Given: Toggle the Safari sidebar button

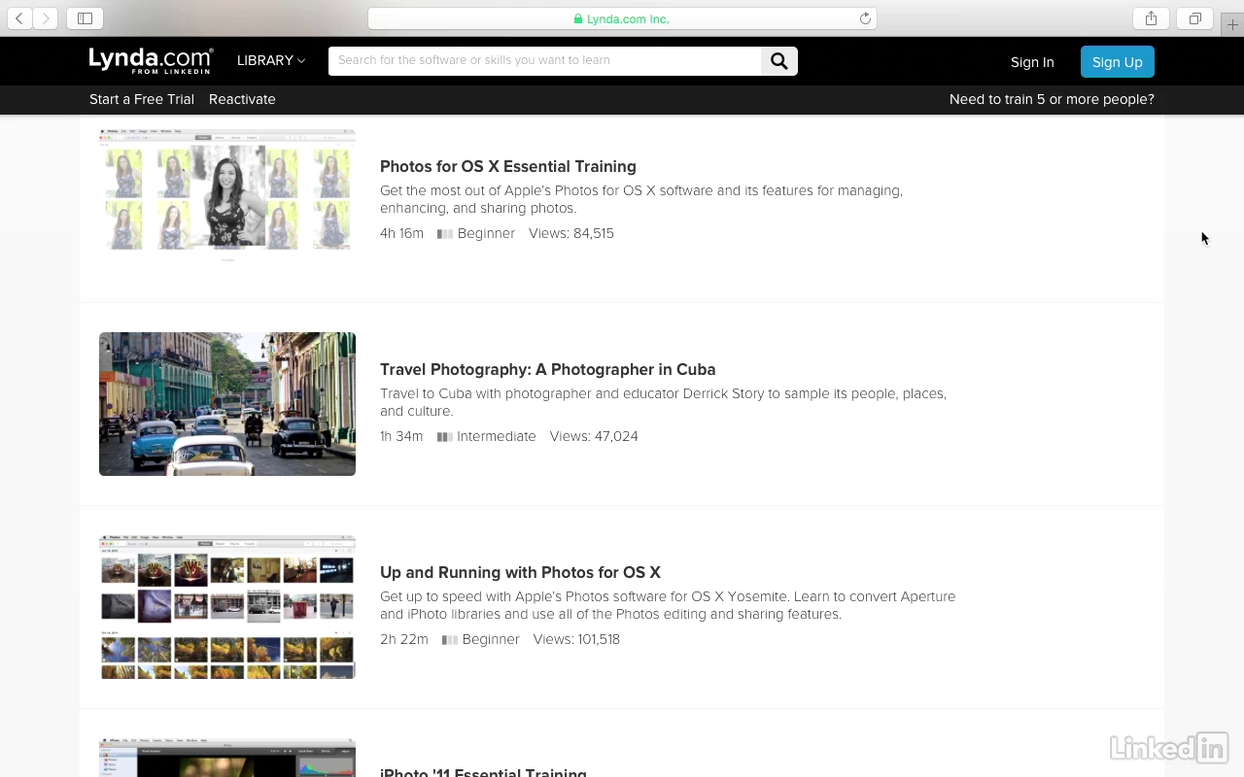Looking at the screenshot, I should pyautogui.click(x=85, y=18).
